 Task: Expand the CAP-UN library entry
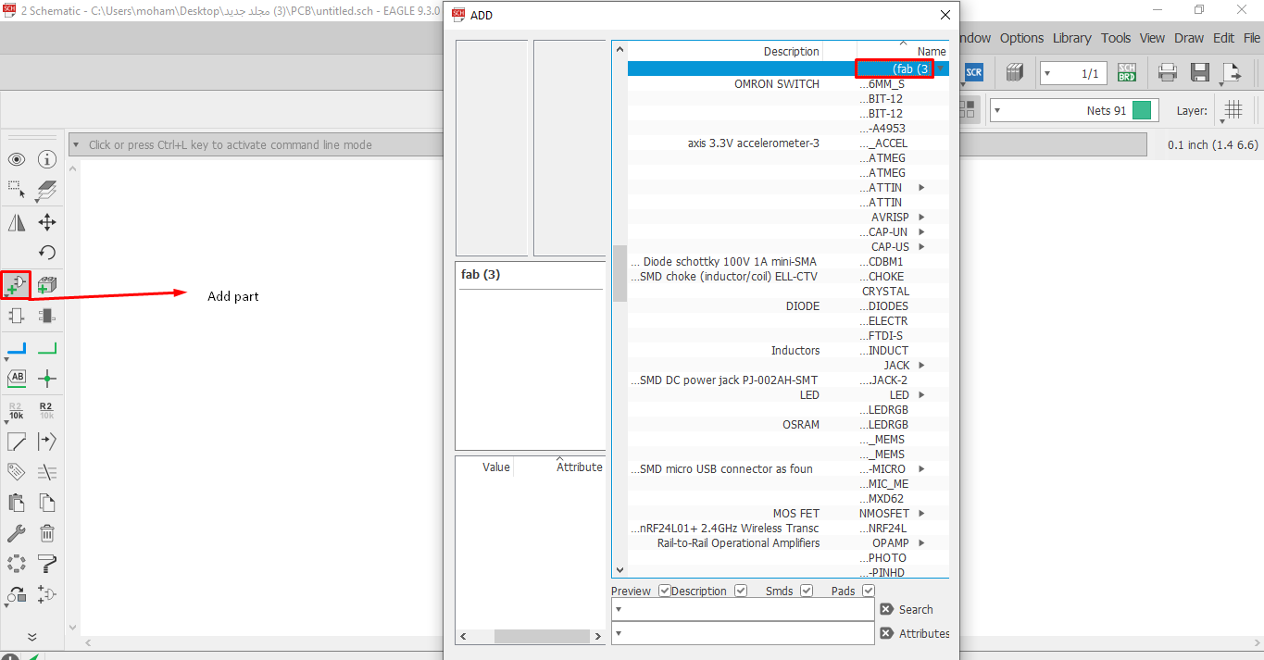[921, 232]
